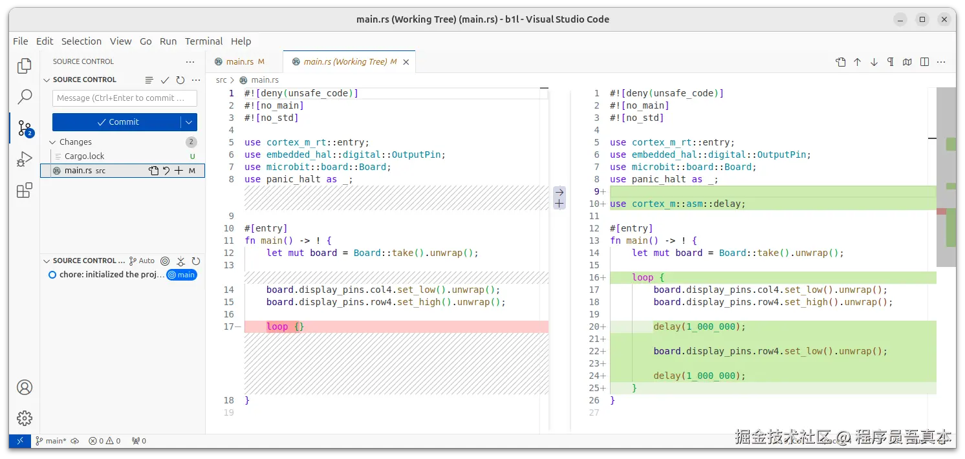Go to Next Change arrow
This screenshot has height=459, width=965.
[874, 62]
